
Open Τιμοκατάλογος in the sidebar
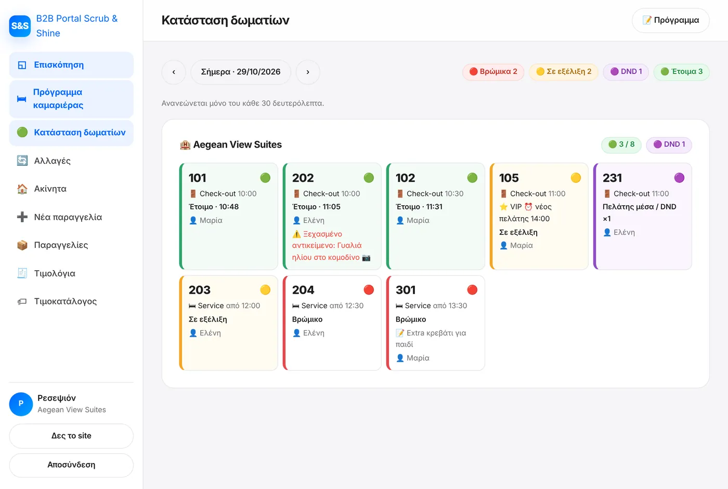(71, 301)
